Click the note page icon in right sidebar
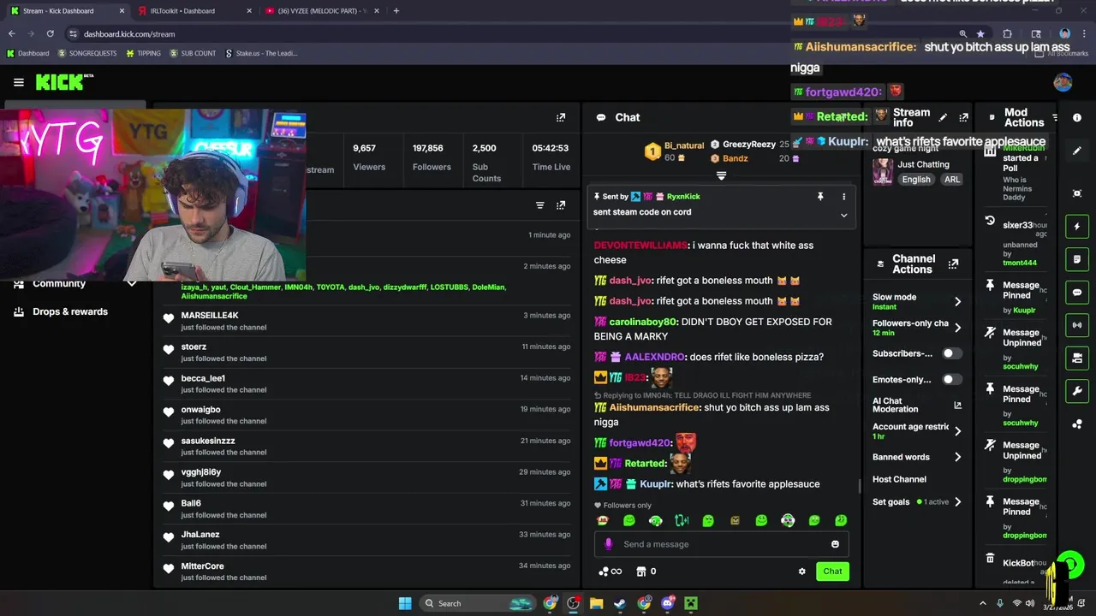Image resolution: width=1096 pixels, height=616 pixels. [x=1077, y=259]
